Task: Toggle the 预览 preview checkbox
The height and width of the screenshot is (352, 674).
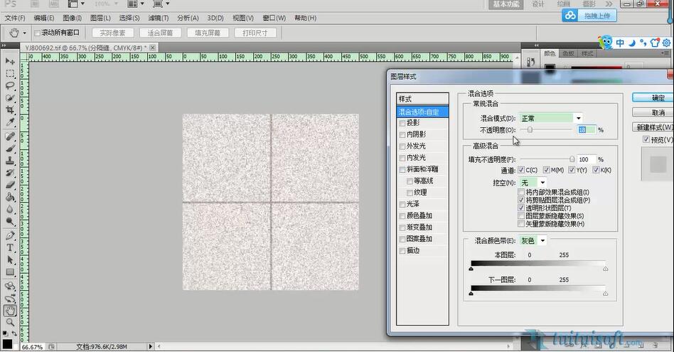Action: [646, 140]
